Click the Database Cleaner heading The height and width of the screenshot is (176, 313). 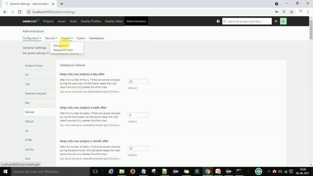click(x=72, y=65)
